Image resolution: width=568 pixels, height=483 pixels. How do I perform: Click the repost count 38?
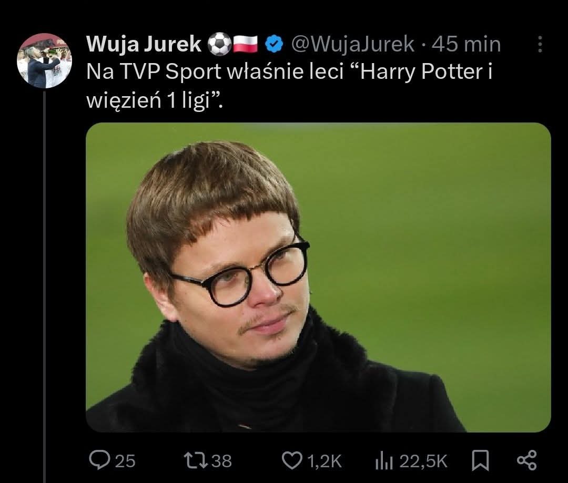point(221,461)
